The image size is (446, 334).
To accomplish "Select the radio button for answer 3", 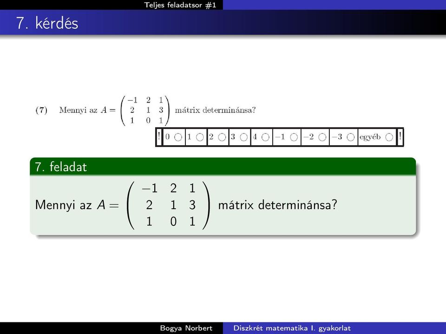I will (x=244, y=137).
